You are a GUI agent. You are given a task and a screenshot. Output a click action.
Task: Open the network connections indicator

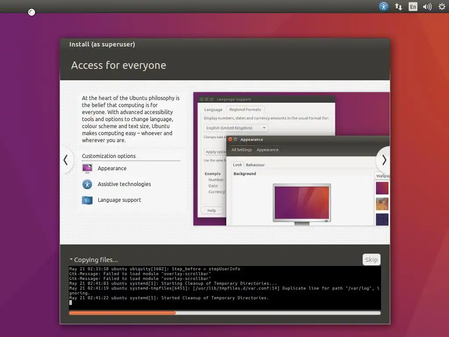(398, 7)
